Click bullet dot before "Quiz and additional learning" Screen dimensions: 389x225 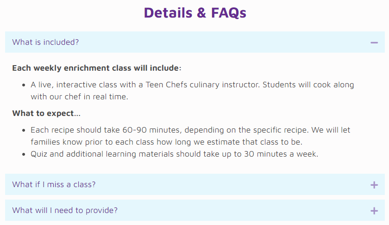point(24,155)
